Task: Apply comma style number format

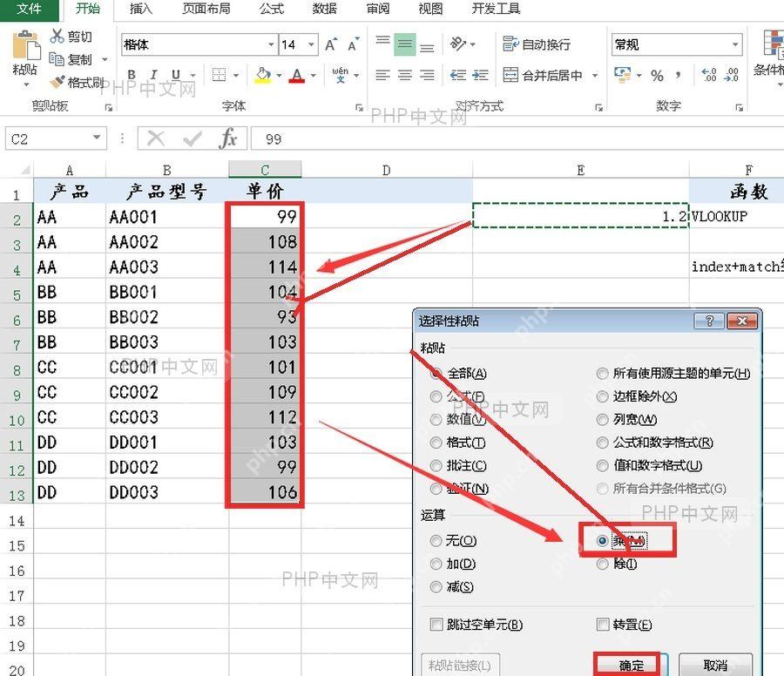Action: pos(679,76)
